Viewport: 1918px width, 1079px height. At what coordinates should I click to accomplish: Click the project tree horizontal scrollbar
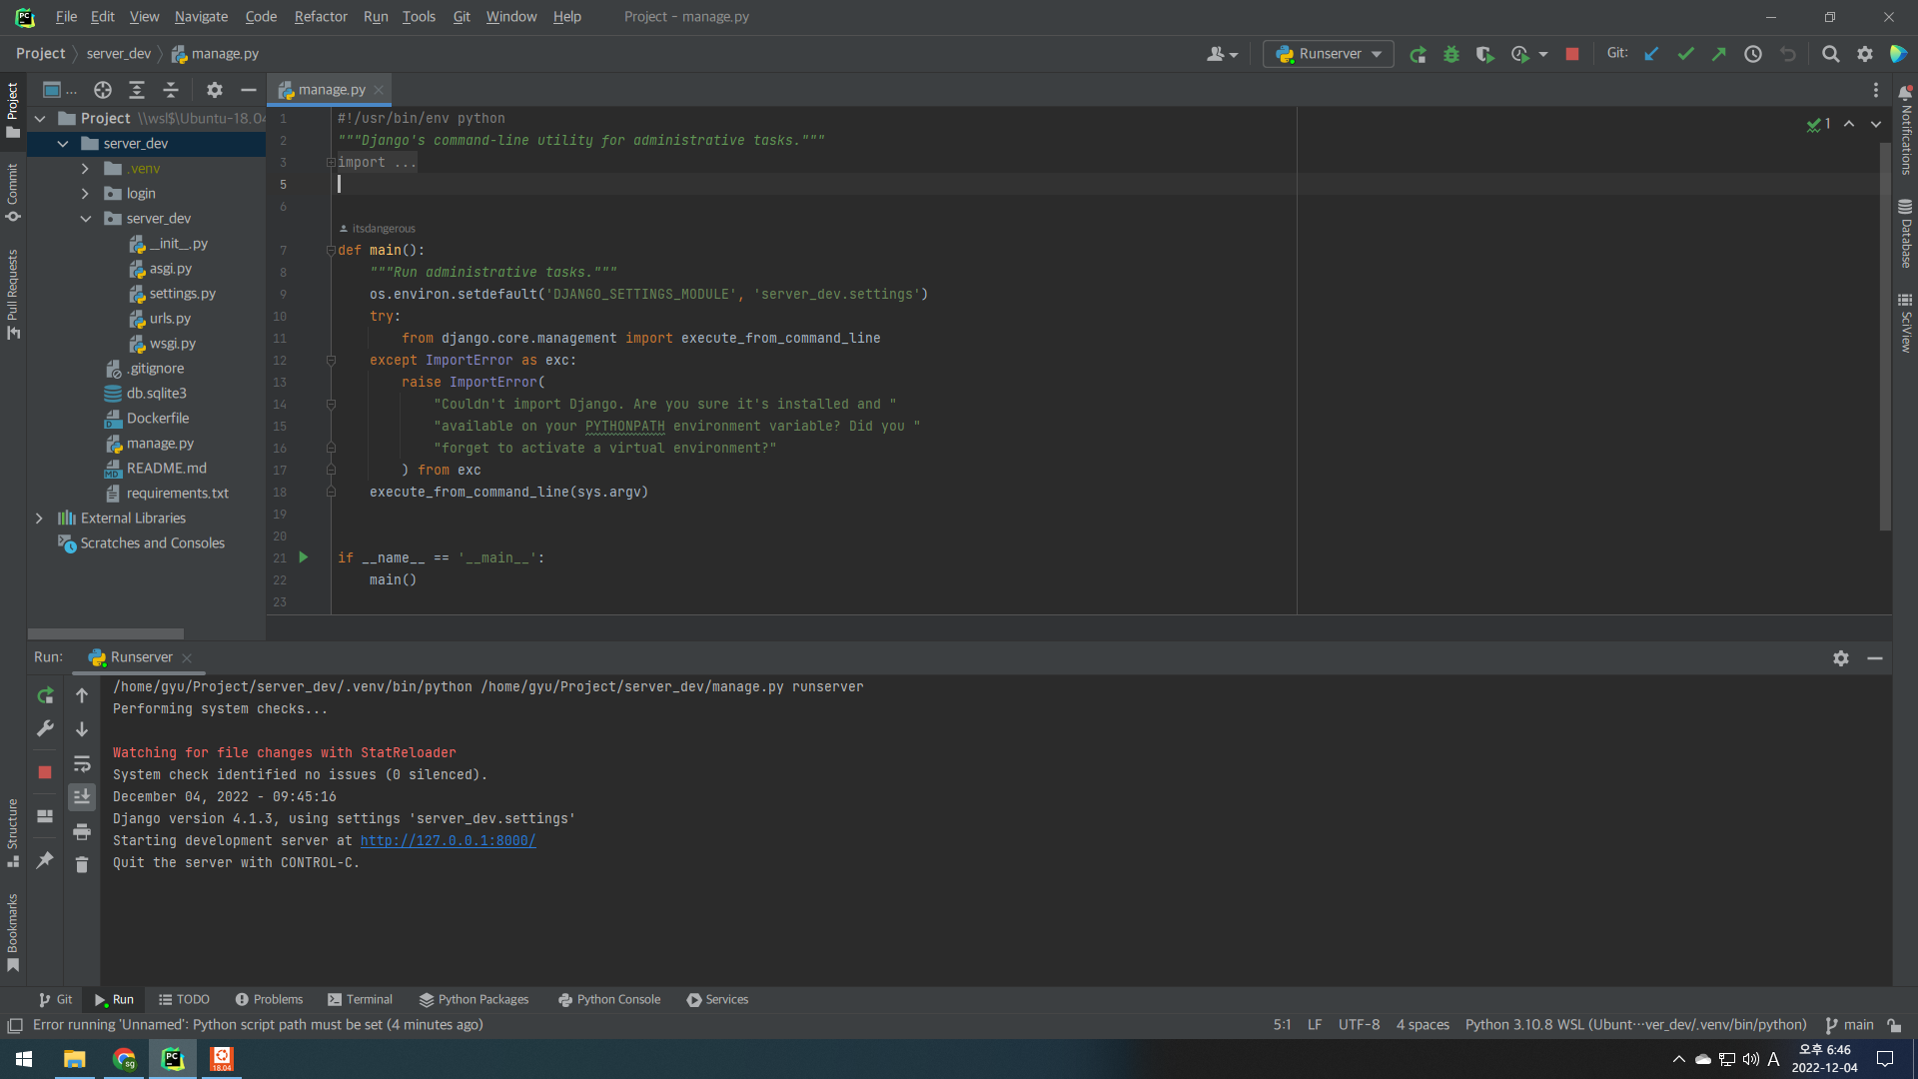(105, 633)
